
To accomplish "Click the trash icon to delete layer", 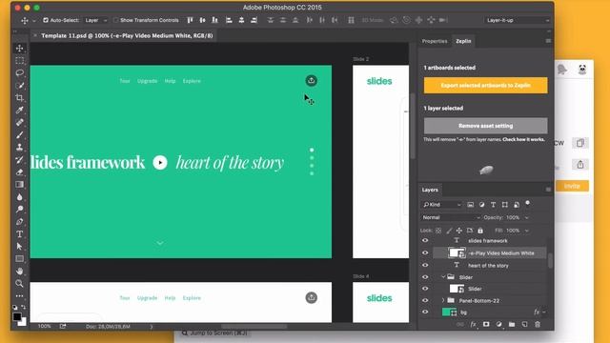I will click(538, 324).
